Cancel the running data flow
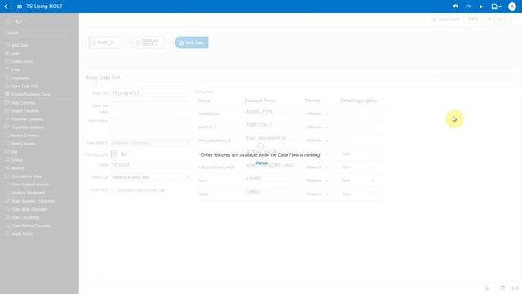The height and width of the screenshot is (294, 522). point(262,163)
